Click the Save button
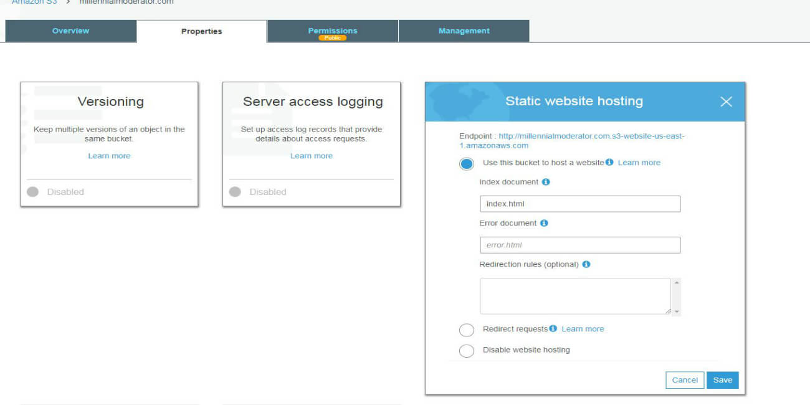810x405 pixels. pyautogui.click(x=723, y=380)
